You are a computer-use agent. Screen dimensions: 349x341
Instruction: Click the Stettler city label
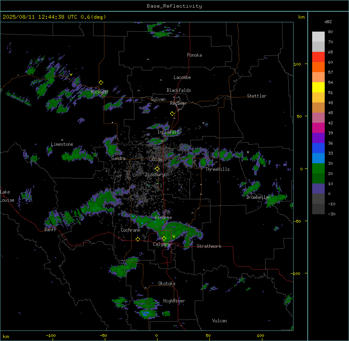tap(257, 96)
